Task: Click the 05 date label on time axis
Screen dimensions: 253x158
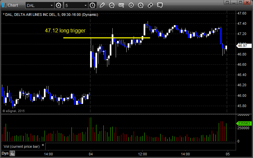Action: click(227, 154)
